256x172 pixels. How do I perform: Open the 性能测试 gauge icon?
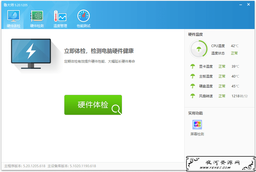coord(84,16)
